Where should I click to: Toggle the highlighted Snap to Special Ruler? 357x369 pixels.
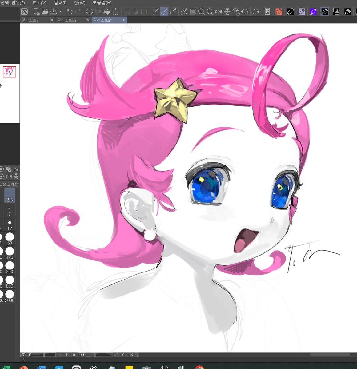[x=164, y=12]
